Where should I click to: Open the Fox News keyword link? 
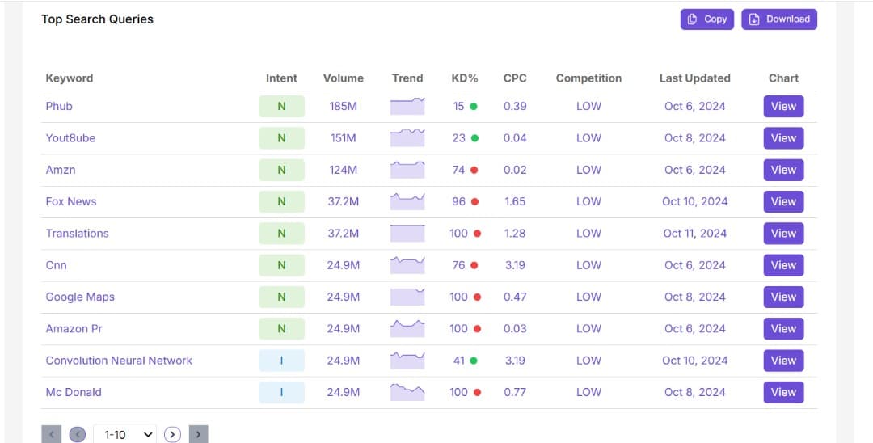click(71, 201)
